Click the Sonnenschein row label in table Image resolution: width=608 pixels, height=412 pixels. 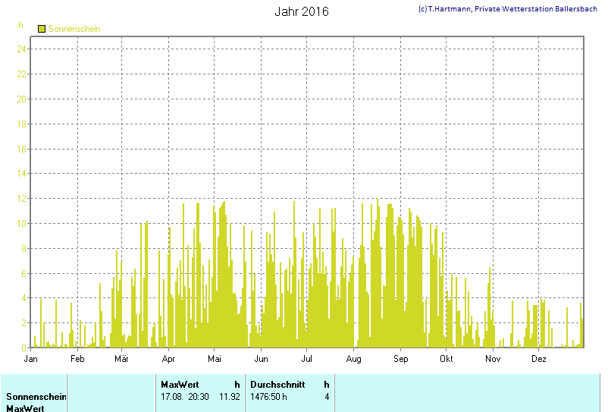pos(36,397)
